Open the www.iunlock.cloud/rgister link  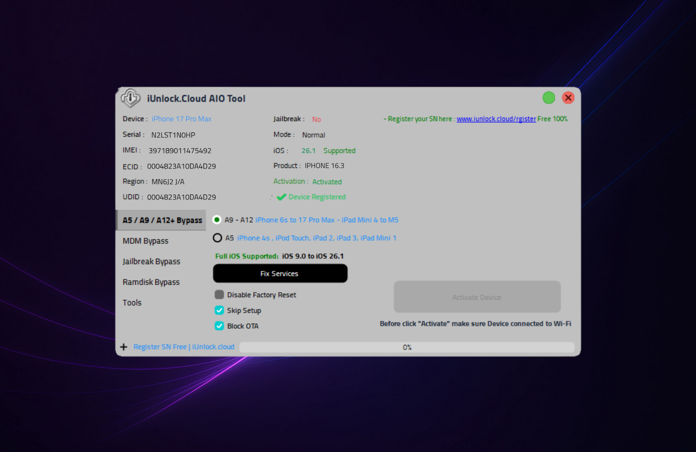click(496, 119)
